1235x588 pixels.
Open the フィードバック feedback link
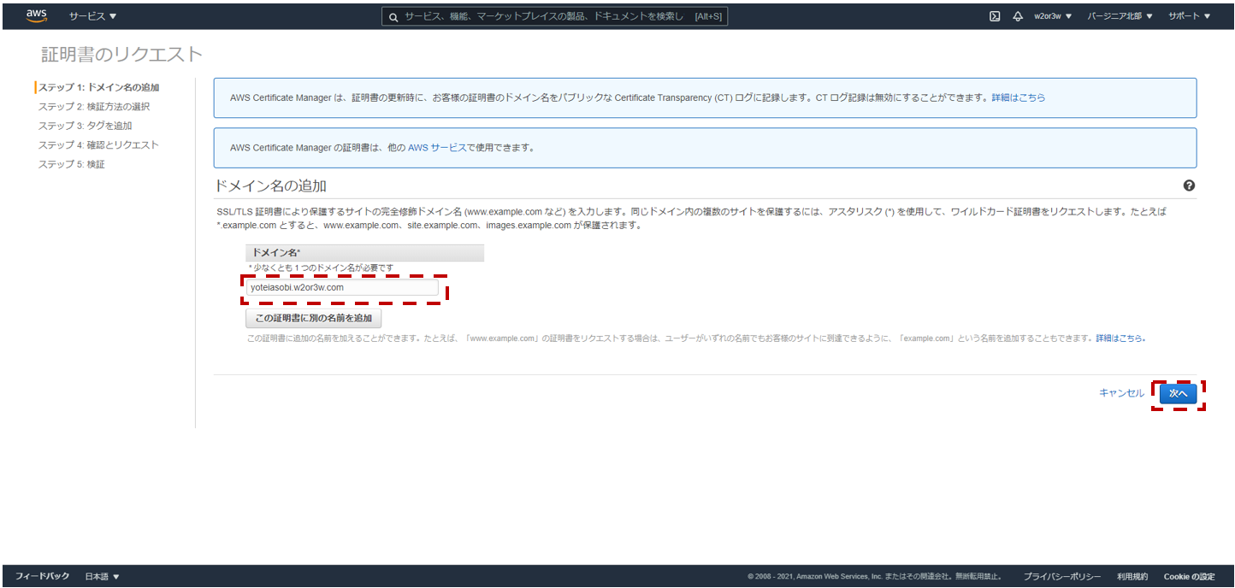[x=42, y=576]
